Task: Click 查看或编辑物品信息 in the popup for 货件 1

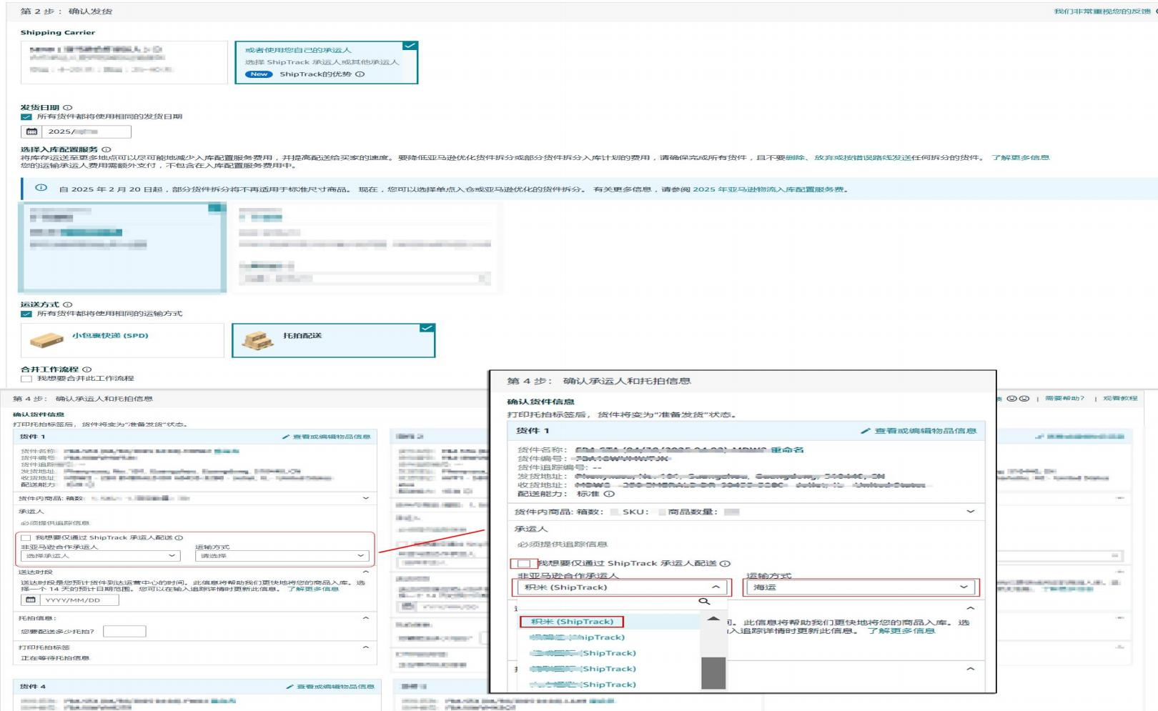Action: [x=919, y=431]
